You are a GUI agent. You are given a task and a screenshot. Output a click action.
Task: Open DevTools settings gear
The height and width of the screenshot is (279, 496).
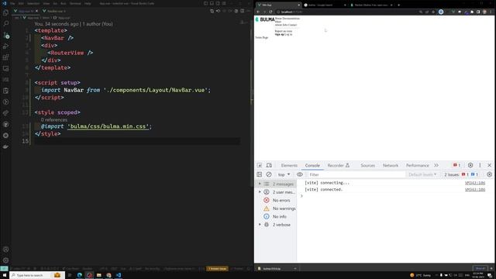pyautogui.click(x=470, y=165)
